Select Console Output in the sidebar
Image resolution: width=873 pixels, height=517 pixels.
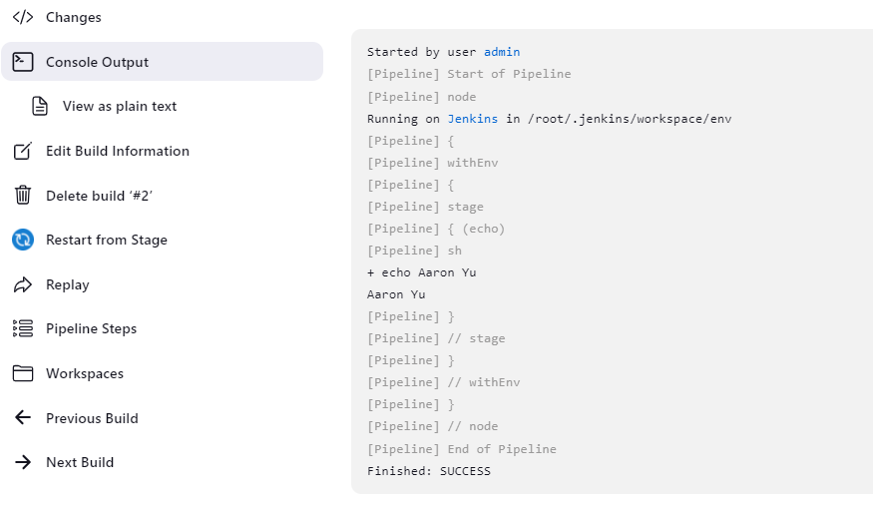pos(97,62)
